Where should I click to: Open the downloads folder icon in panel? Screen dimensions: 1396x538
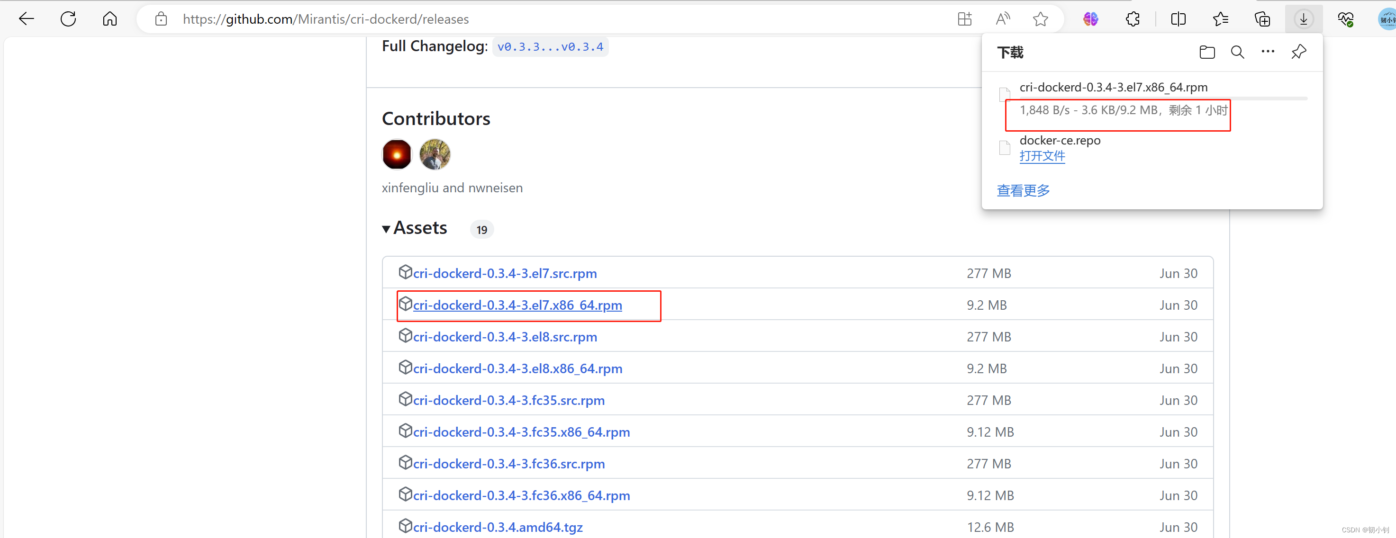[1207, 52]
